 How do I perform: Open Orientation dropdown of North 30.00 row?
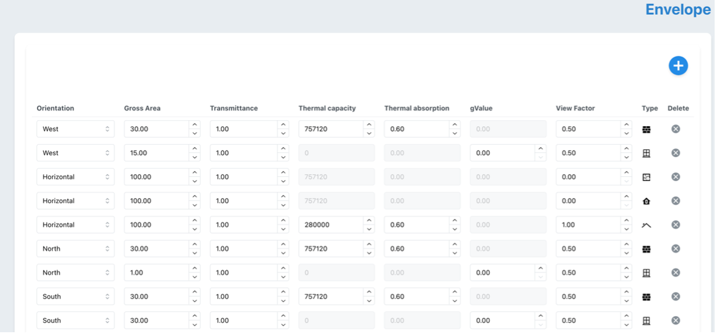click(75, 249)
